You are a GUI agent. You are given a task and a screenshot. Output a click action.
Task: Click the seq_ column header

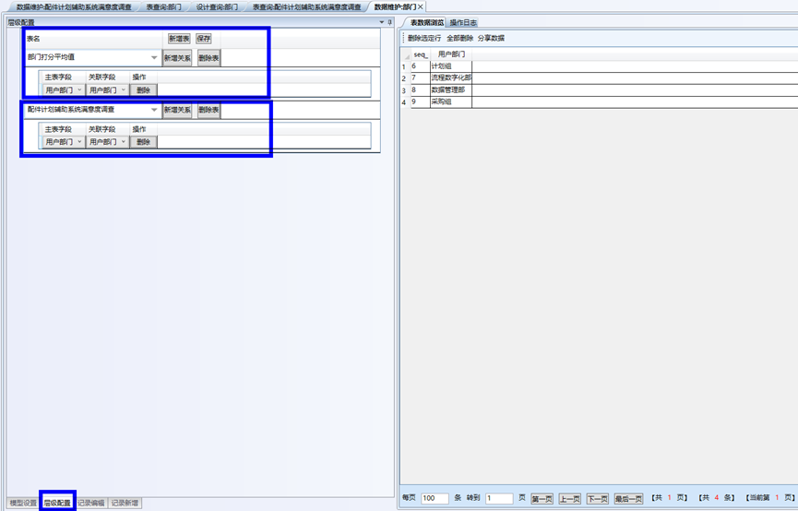[421, 54]
